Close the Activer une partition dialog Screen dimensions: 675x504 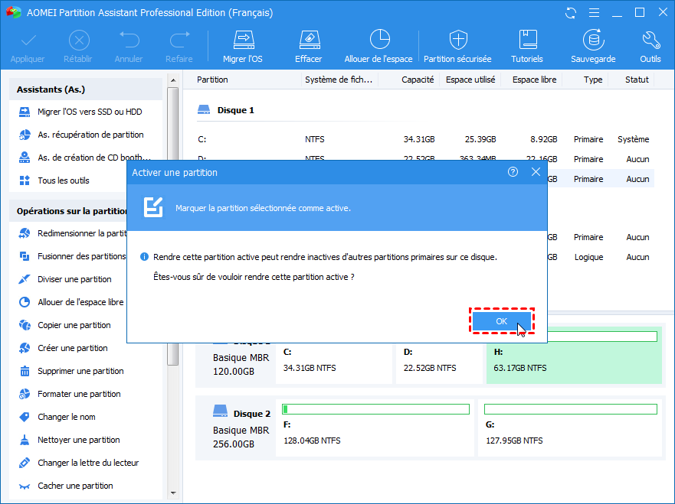pos(536,172)
